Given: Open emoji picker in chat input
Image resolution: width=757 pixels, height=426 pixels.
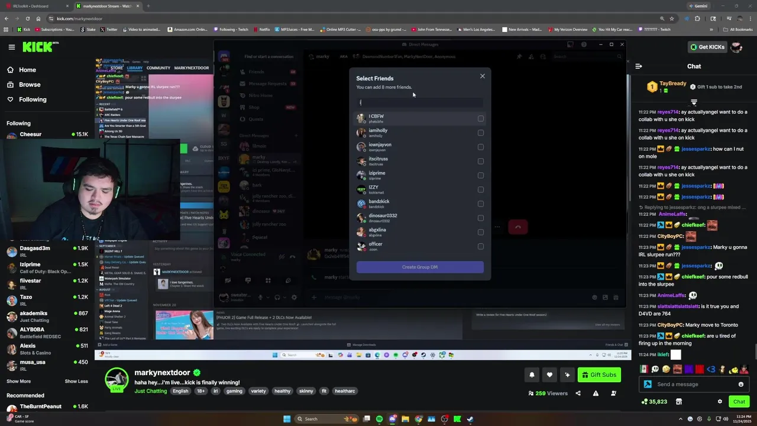Looking at the screenshot, I should point(740,385).
